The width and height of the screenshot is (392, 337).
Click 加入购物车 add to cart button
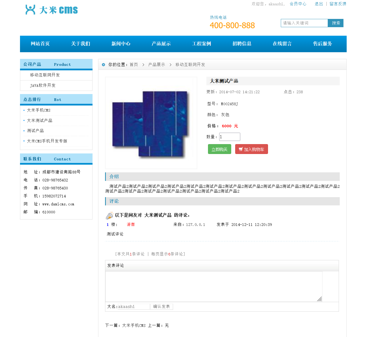251,149
